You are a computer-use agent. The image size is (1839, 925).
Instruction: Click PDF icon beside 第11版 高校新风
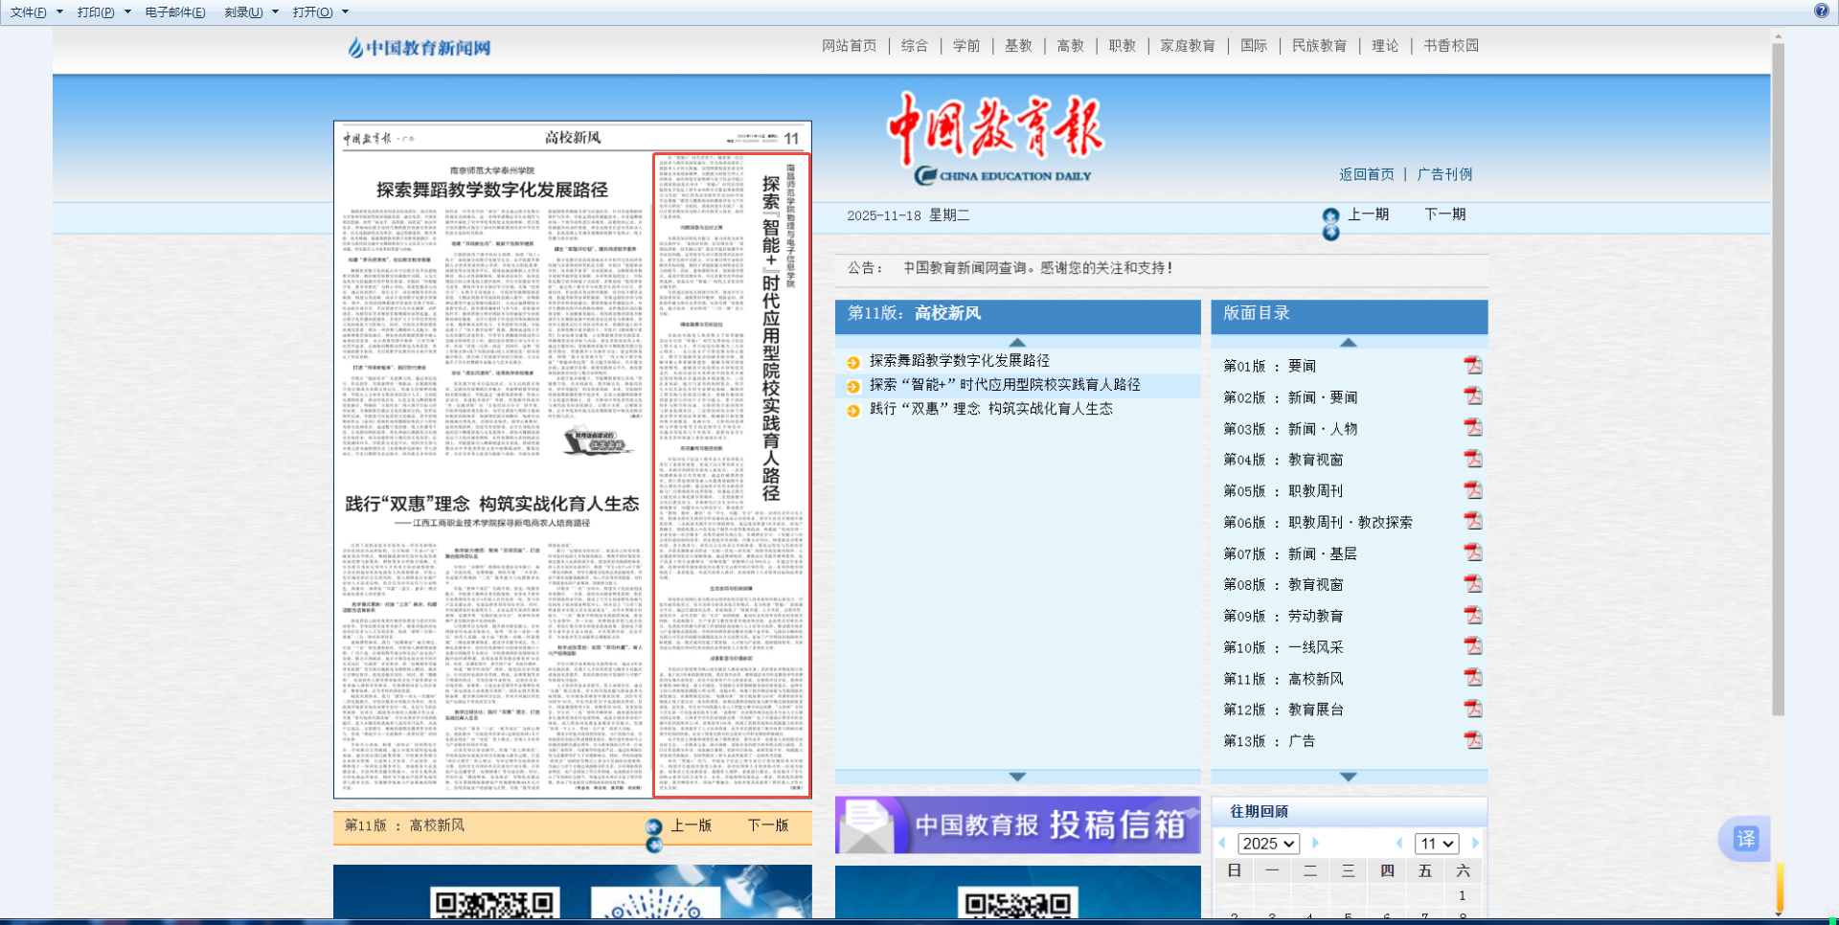(x=1472, y=678)
